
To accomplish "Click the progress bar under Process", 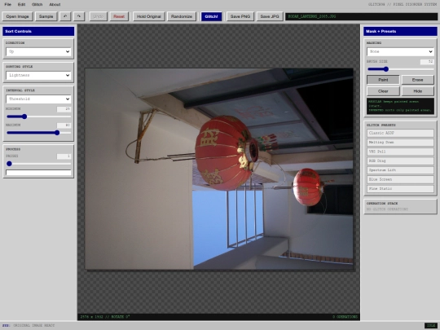I will point(38,172).
